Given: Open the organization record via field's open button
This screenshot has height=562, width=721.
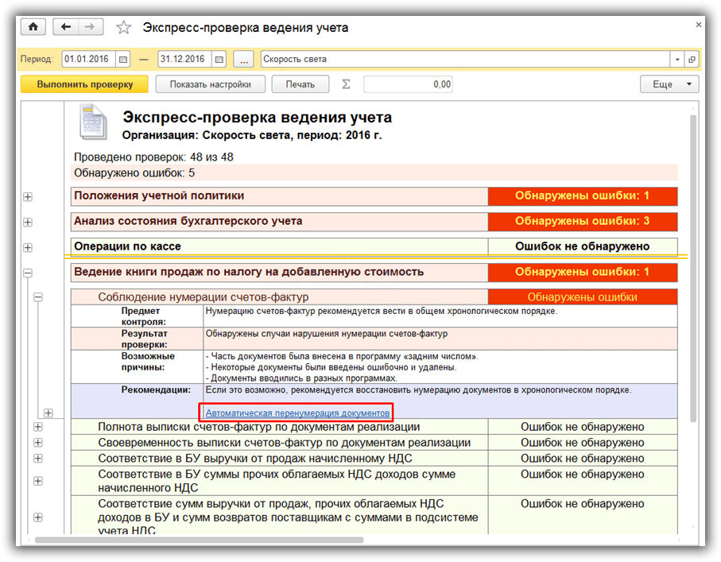Looking at the screenshot, I should pos(692,59).
